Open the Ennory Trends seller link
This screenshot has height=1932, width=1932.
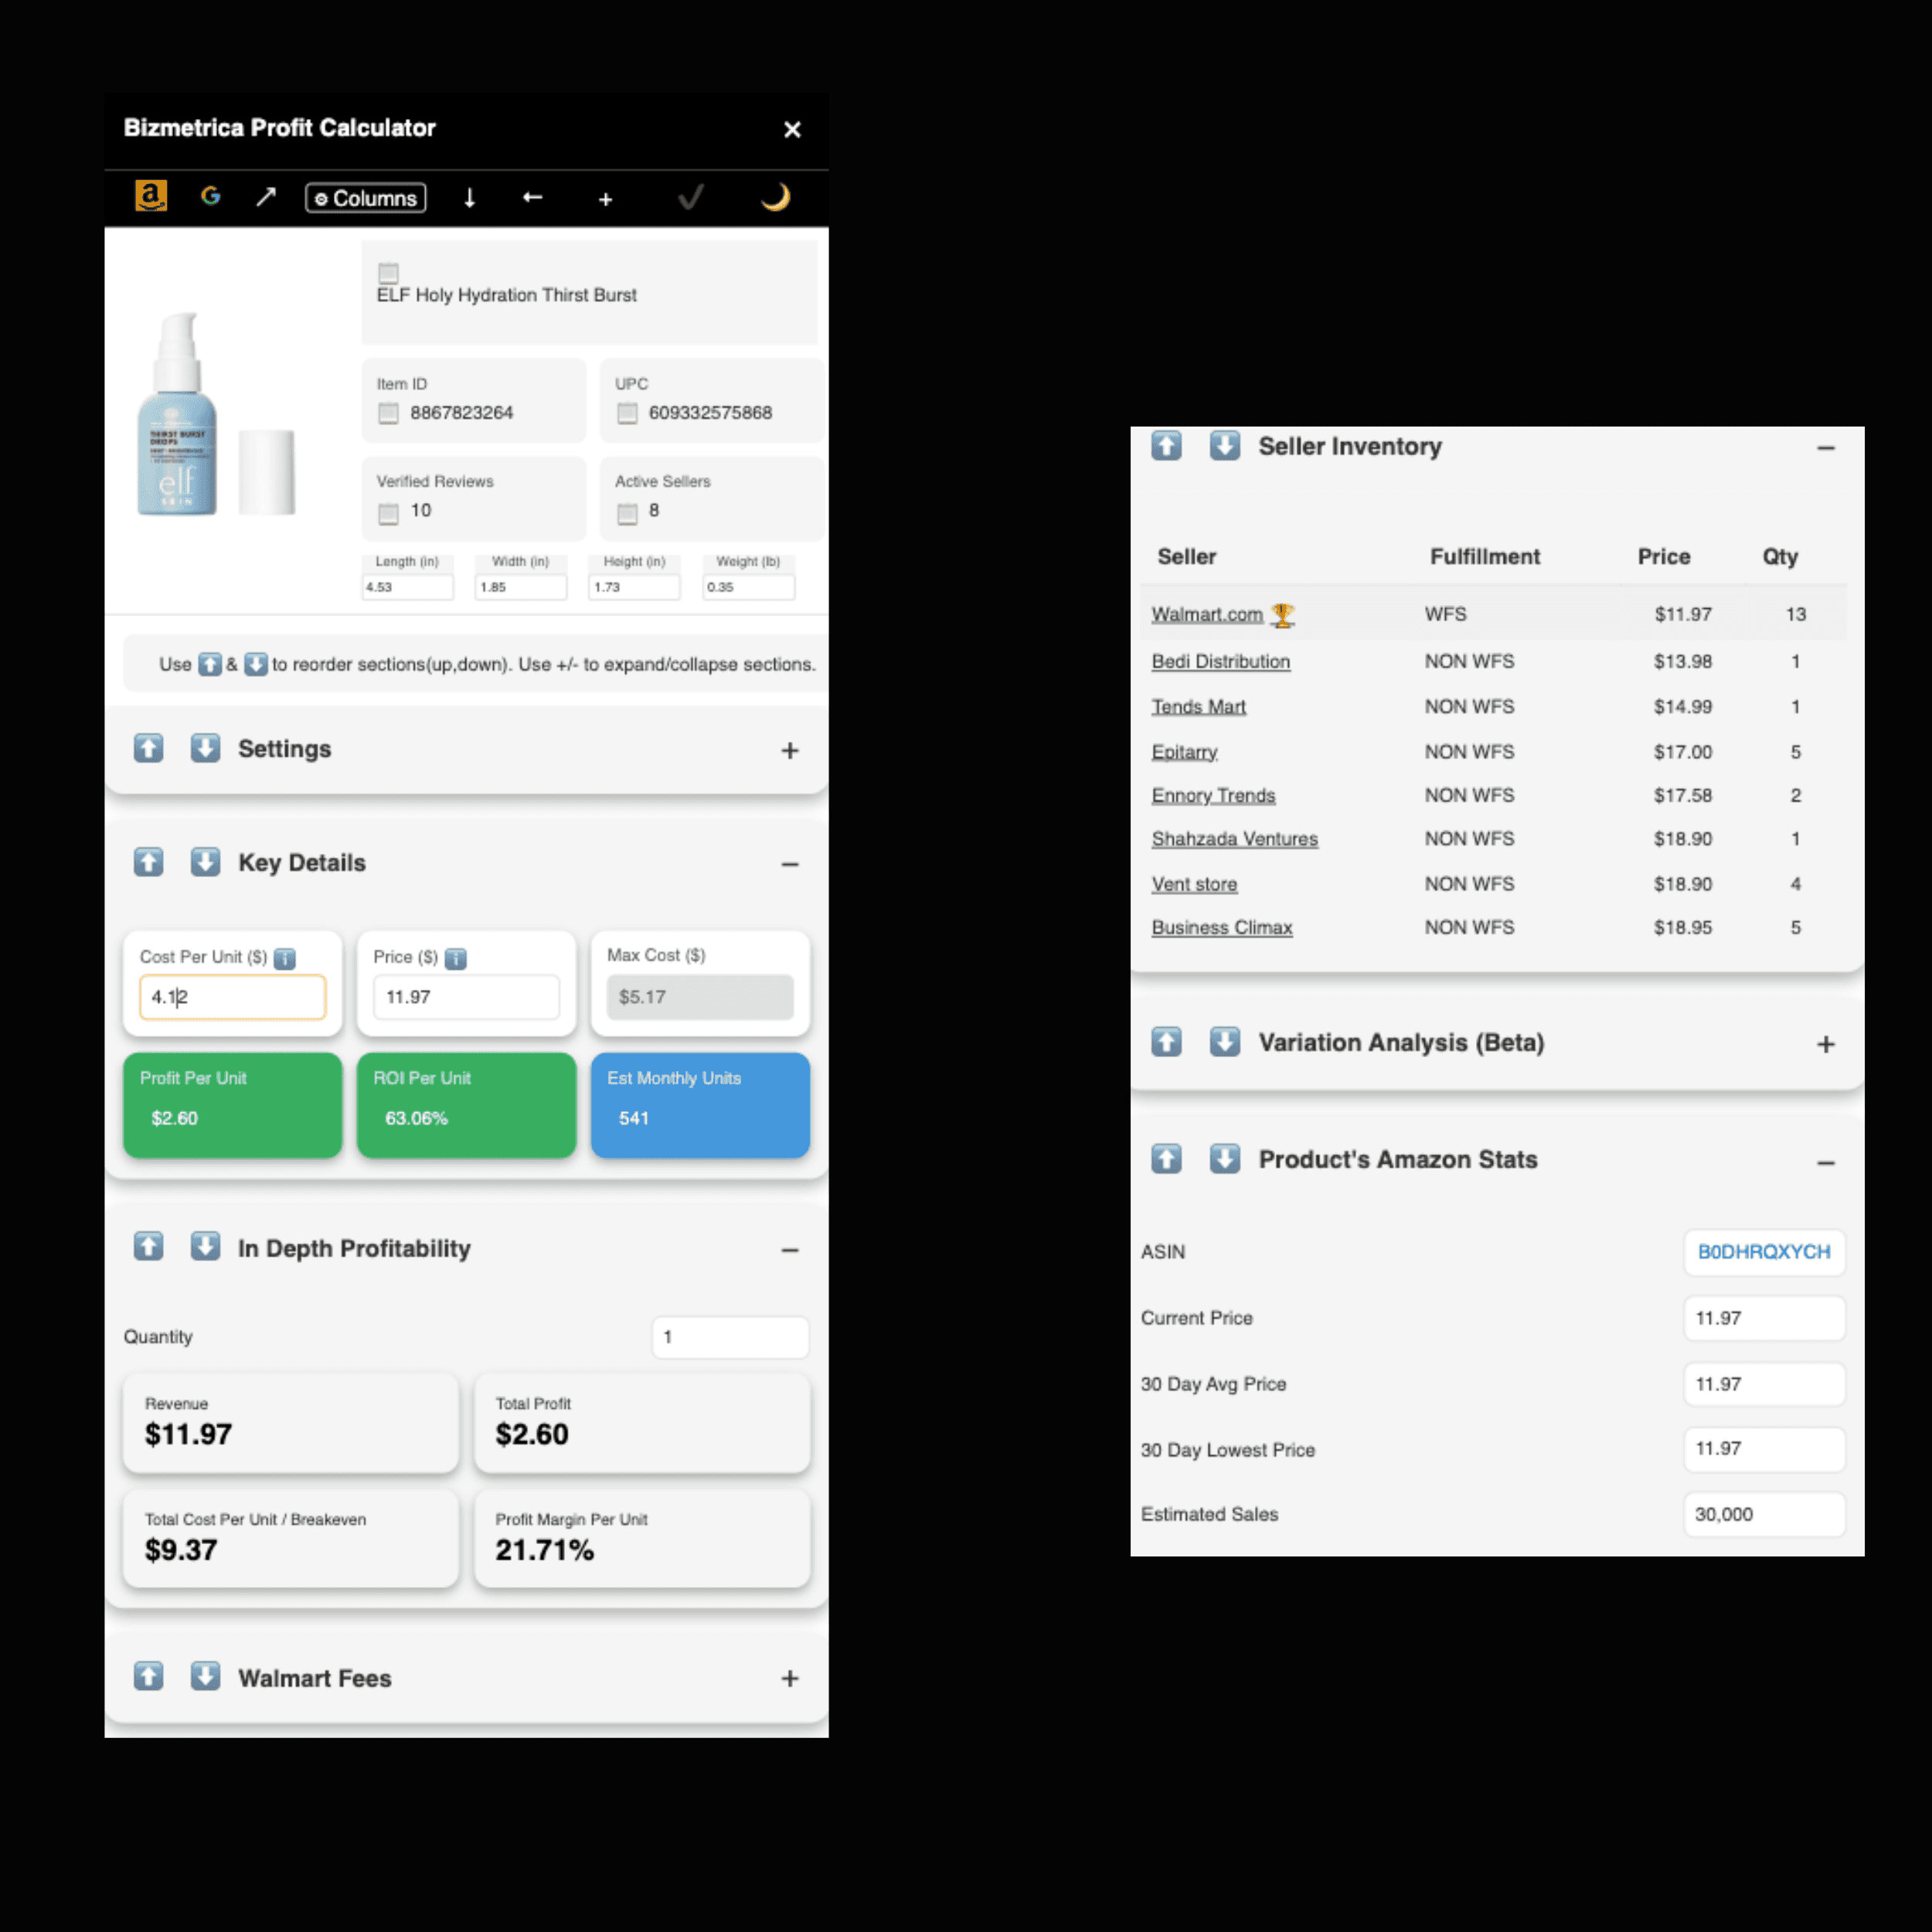point(1213,795)
